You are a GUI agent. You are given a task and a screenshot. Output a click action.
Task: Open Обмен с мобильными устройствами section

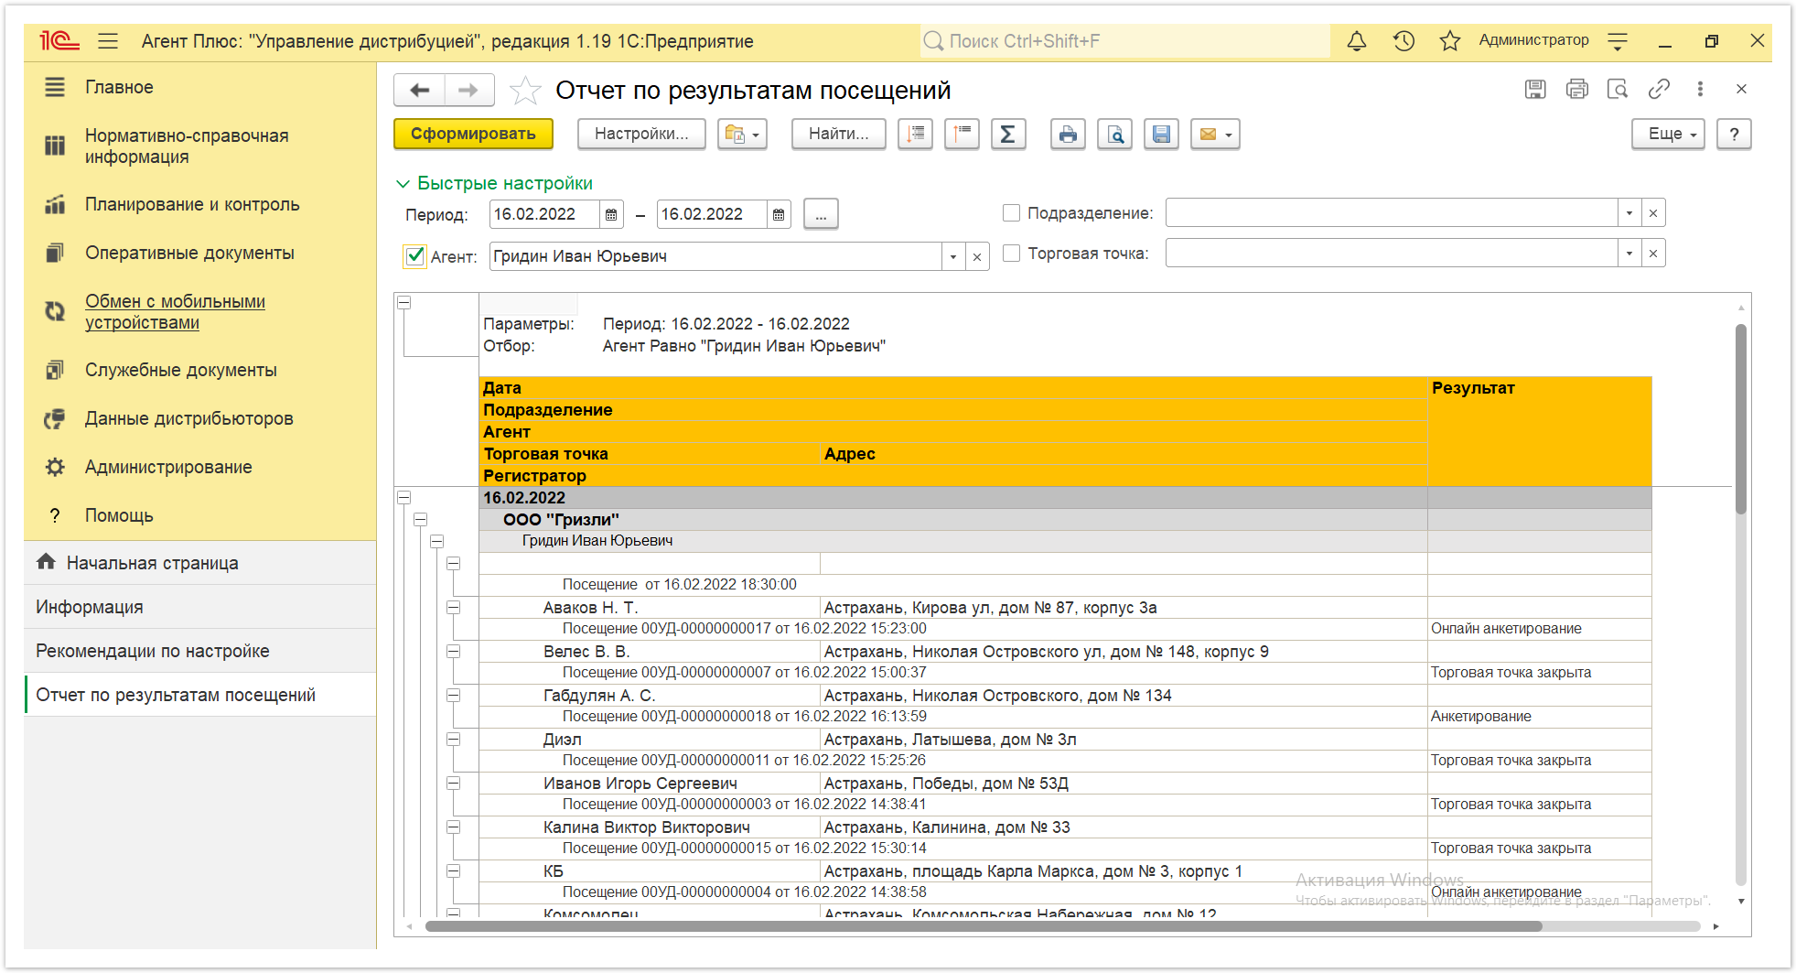[x=175, y=311]
